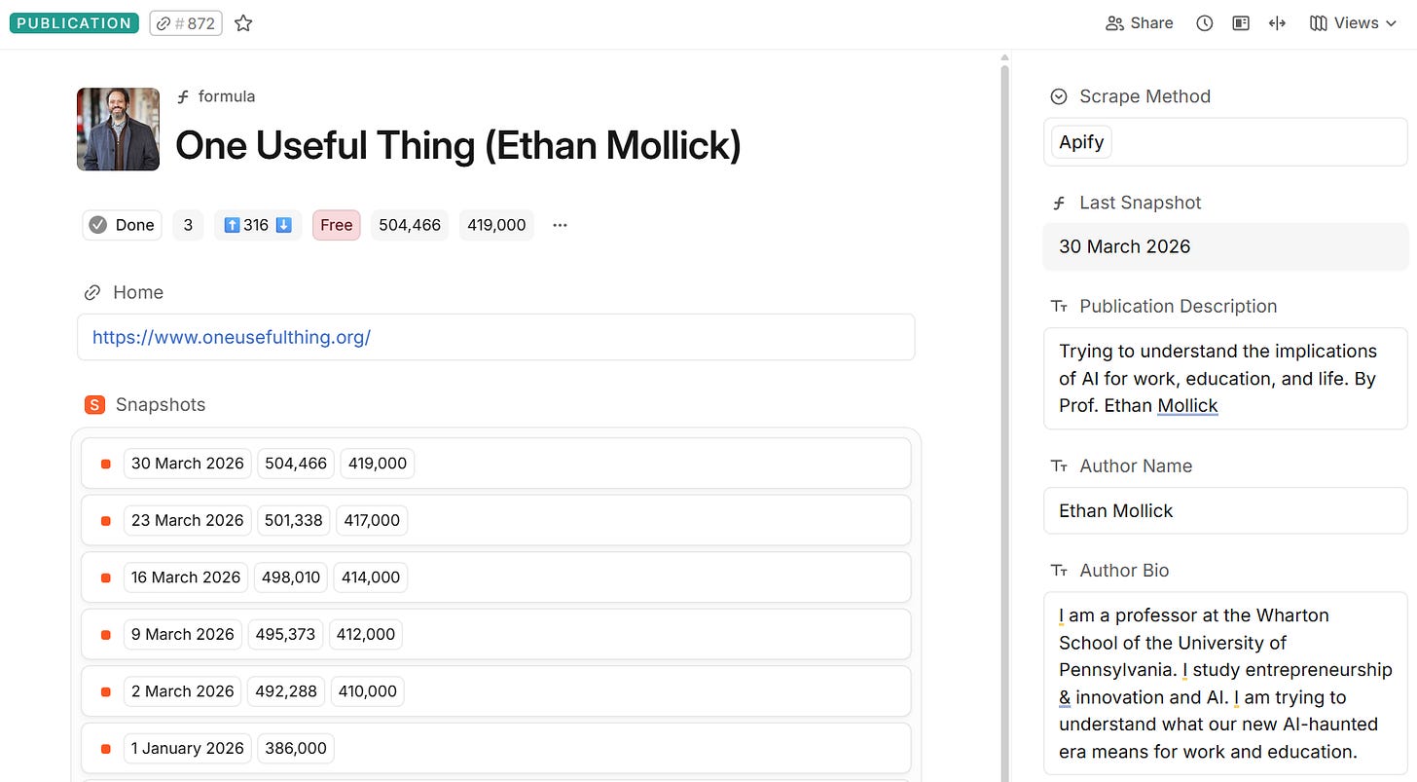The height and width of the screenshot is (782, 1417).
Task: Click the expand-width arrows icon in the toolbar
Action: pos(1277,22)
